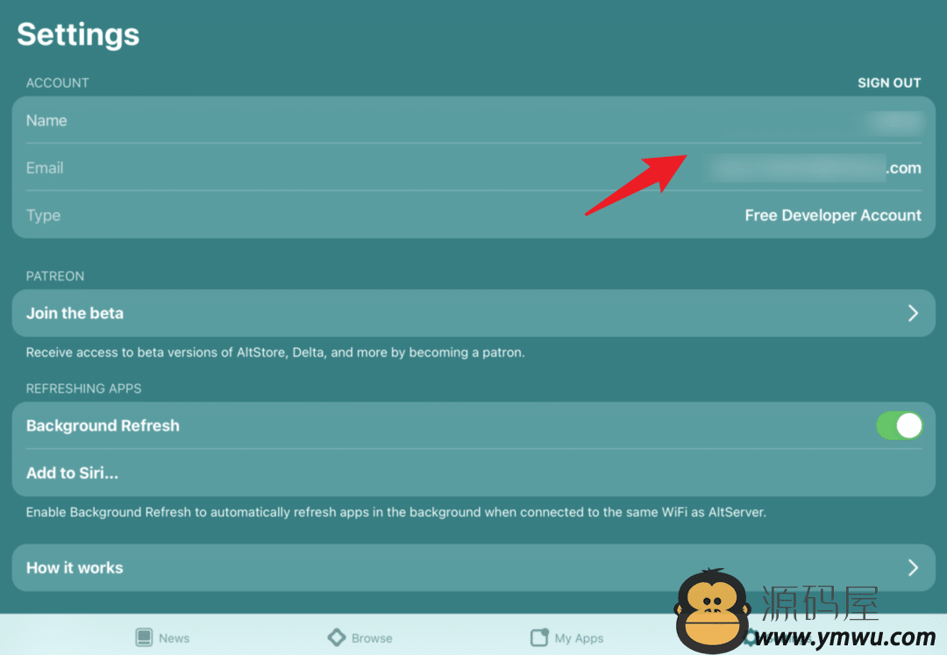
Task: Open How it works chevron arrow
Action: click(913, 567)
